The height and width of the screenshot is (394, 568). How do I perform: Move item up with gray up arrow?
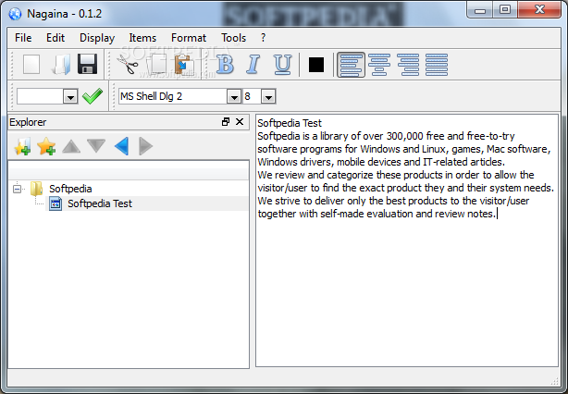71,146
